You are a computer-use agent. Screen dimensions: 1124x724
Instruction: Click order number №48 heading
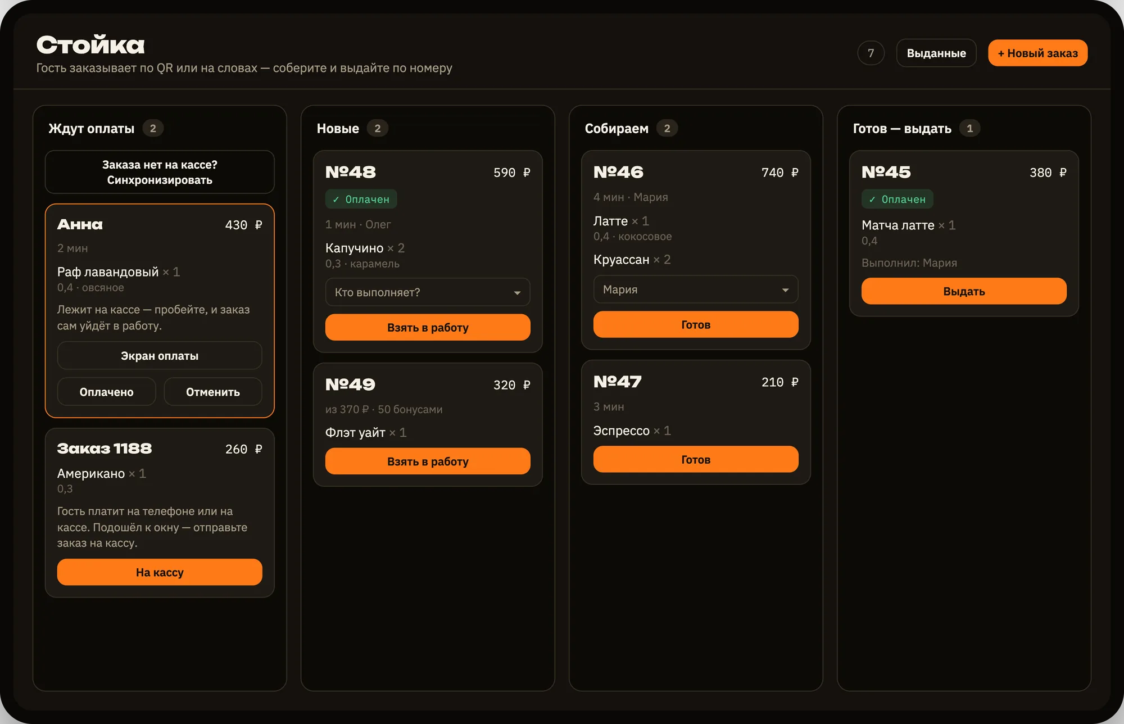click(x=351, y=172)
